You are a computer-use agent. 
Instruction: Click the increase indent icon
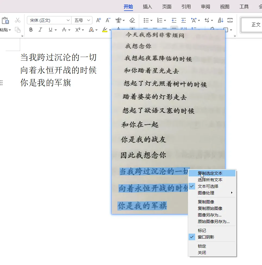click(x=183, y=20)
